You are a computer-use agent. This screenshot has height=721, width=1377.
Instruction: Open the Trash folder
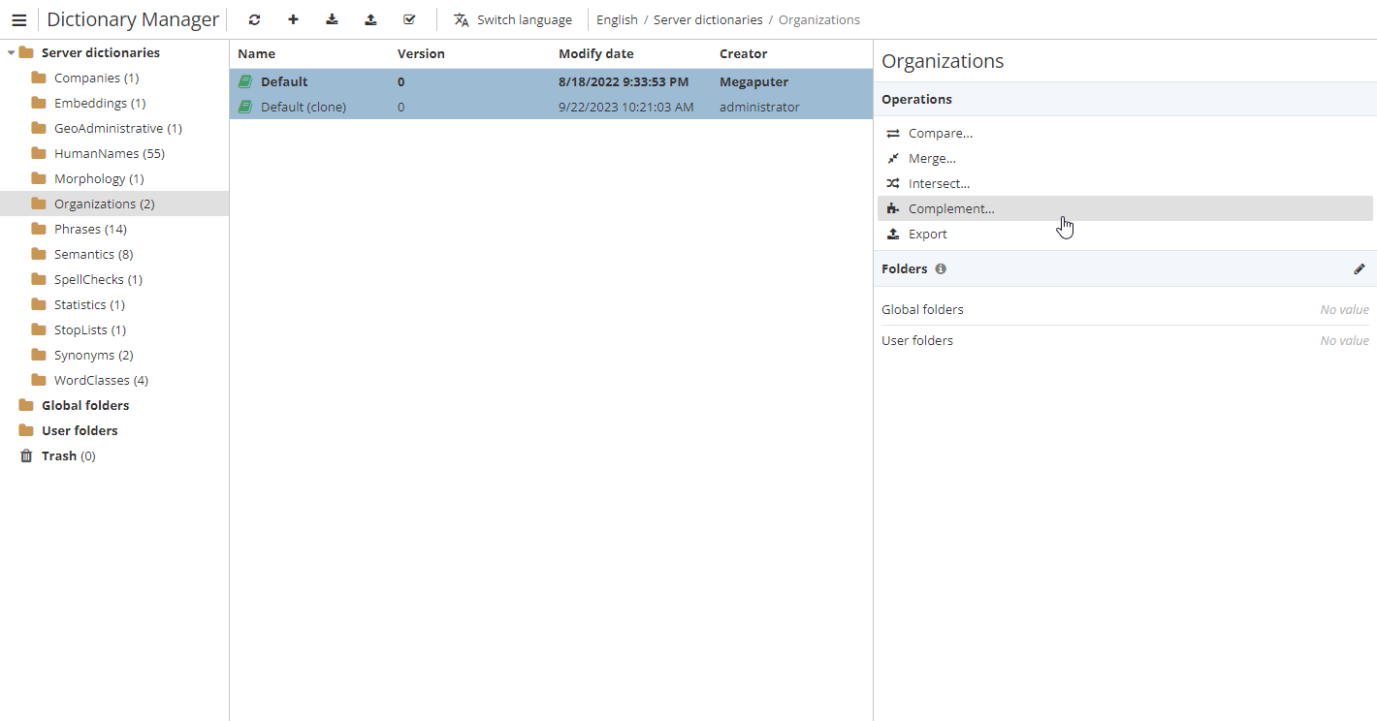pos(58,455)
